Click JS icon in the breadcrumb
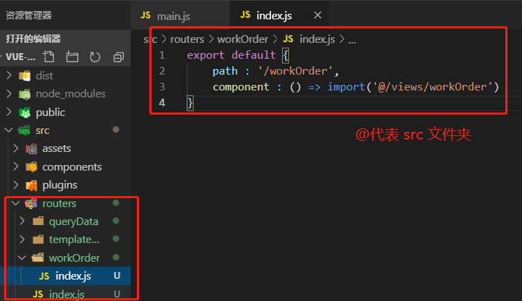This screenshot has height=301, width=522. (x=288, y=39)
